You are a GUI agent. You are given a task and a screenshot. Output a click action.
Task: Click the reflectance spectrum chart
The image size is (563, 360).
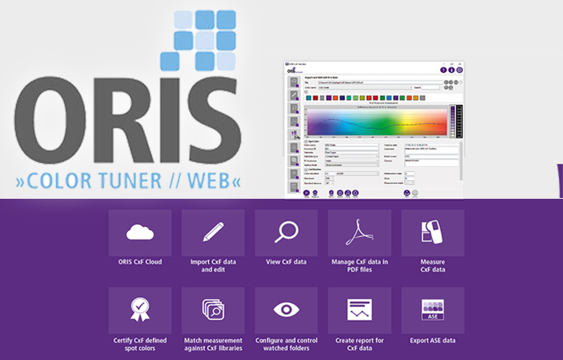tap(376, 121)
